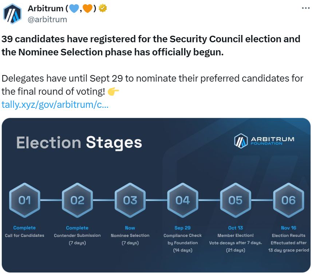Open the @arbitrum handle profile

(47, 19)
